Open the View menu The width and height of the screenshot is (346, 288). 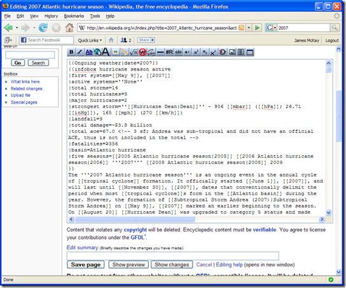click(34, 16)
